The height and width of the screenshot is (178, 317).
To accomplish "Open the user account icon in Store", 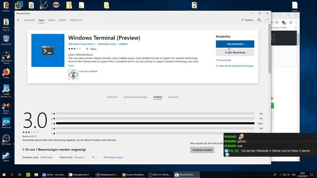I will click(259, 20).
